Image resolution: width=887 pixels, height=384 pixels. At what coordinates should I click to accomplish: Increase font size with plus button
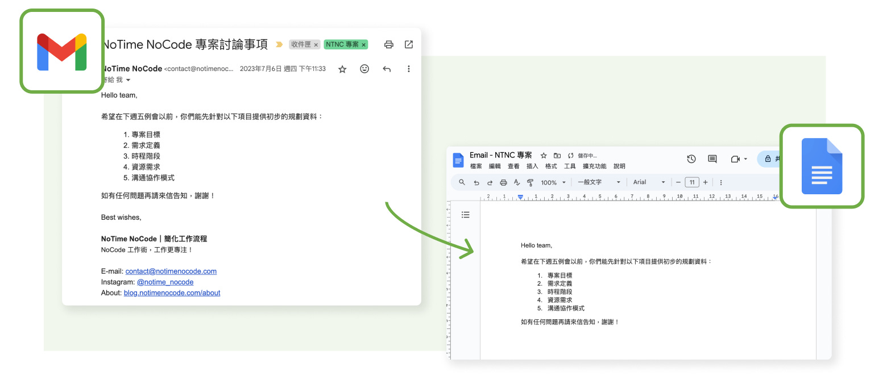(x=705, y=182)
